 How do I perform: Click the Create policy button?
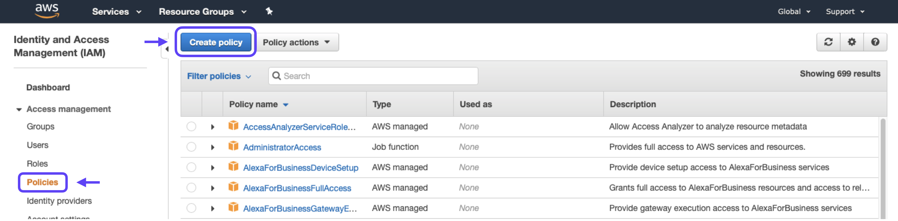(216, 42)
